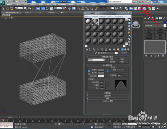Expand the mental ray connection rollout
This screenshot has height=129, width=167.
pos(108,101)
